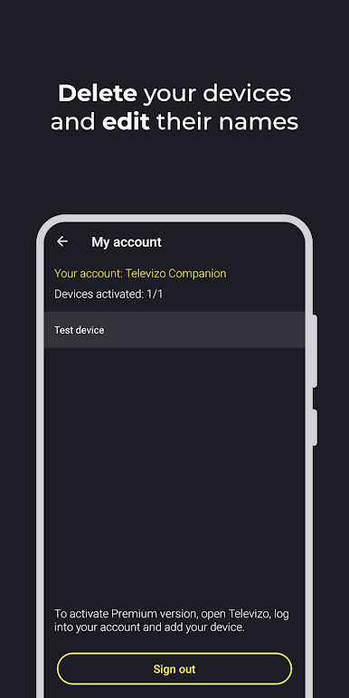Viewport: 349px width, 698px height.
Task: Click the Premium version activation instructions text
Action: [x=172, y=621]
